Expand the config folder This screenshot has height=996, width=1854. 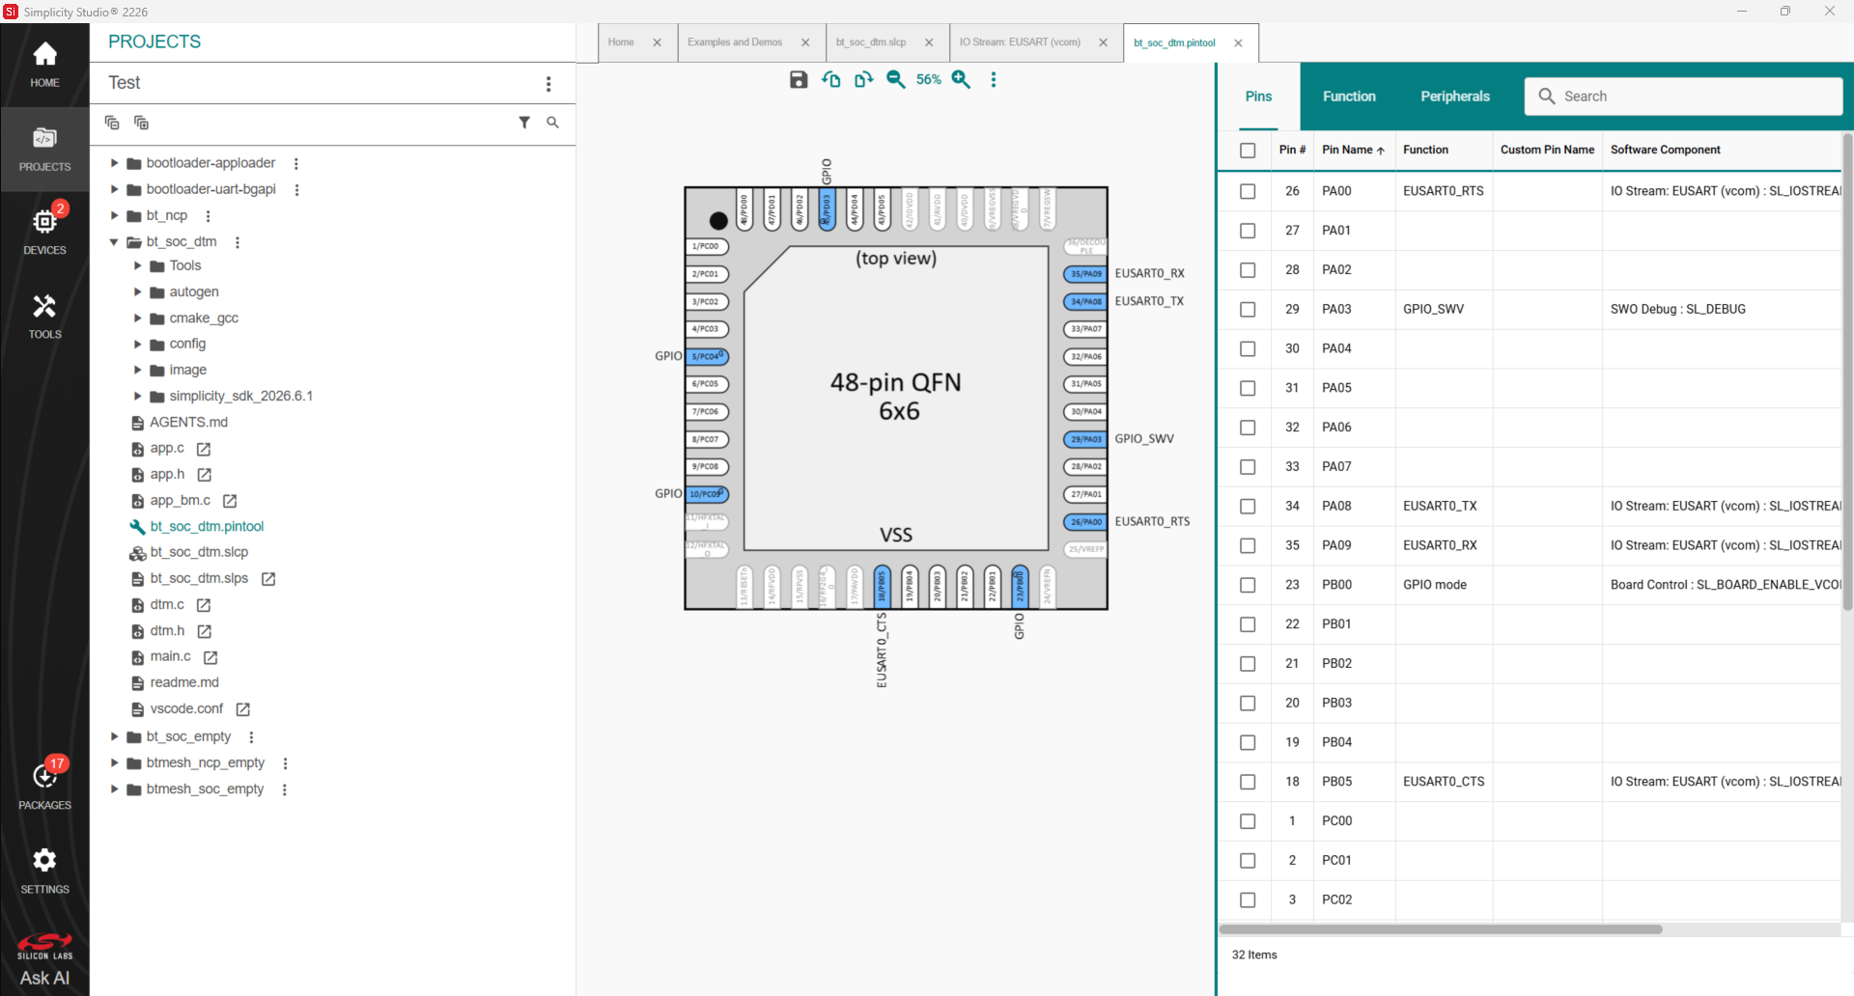point(137,344)
